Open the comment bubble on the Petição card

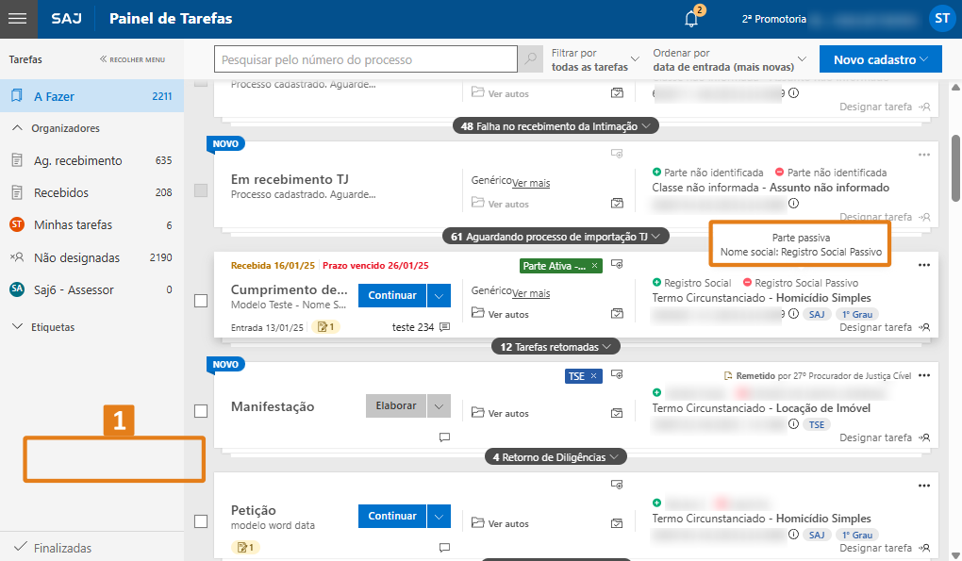point(443,548)
